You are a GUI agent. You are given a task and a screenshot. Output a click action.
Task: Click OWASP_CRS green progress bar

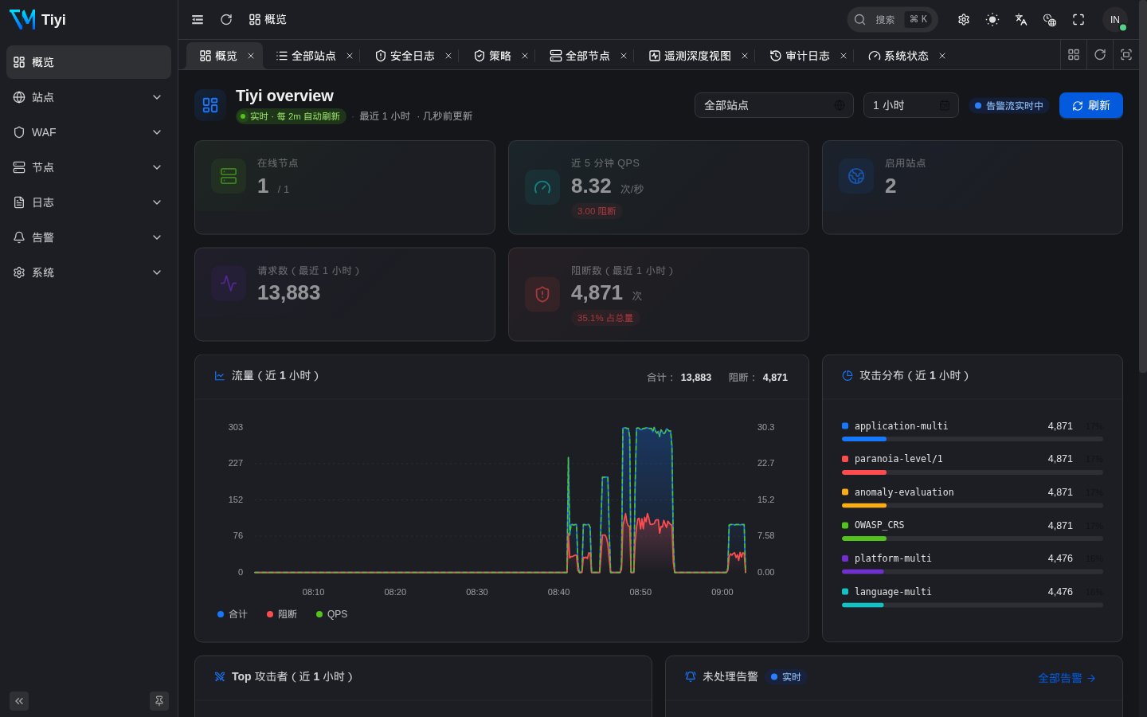click(x=973, y=539)
